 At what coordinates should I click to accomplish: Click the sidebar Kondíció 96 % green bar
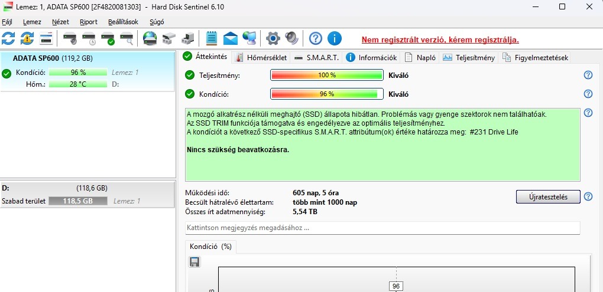pos(78,73)
